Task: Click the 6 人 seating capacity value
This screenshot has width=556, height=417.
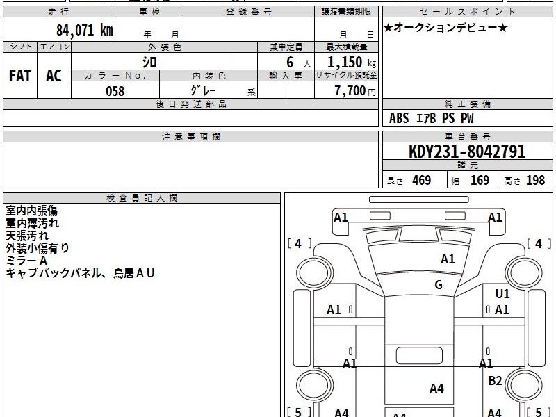Action: pos(298,63)
